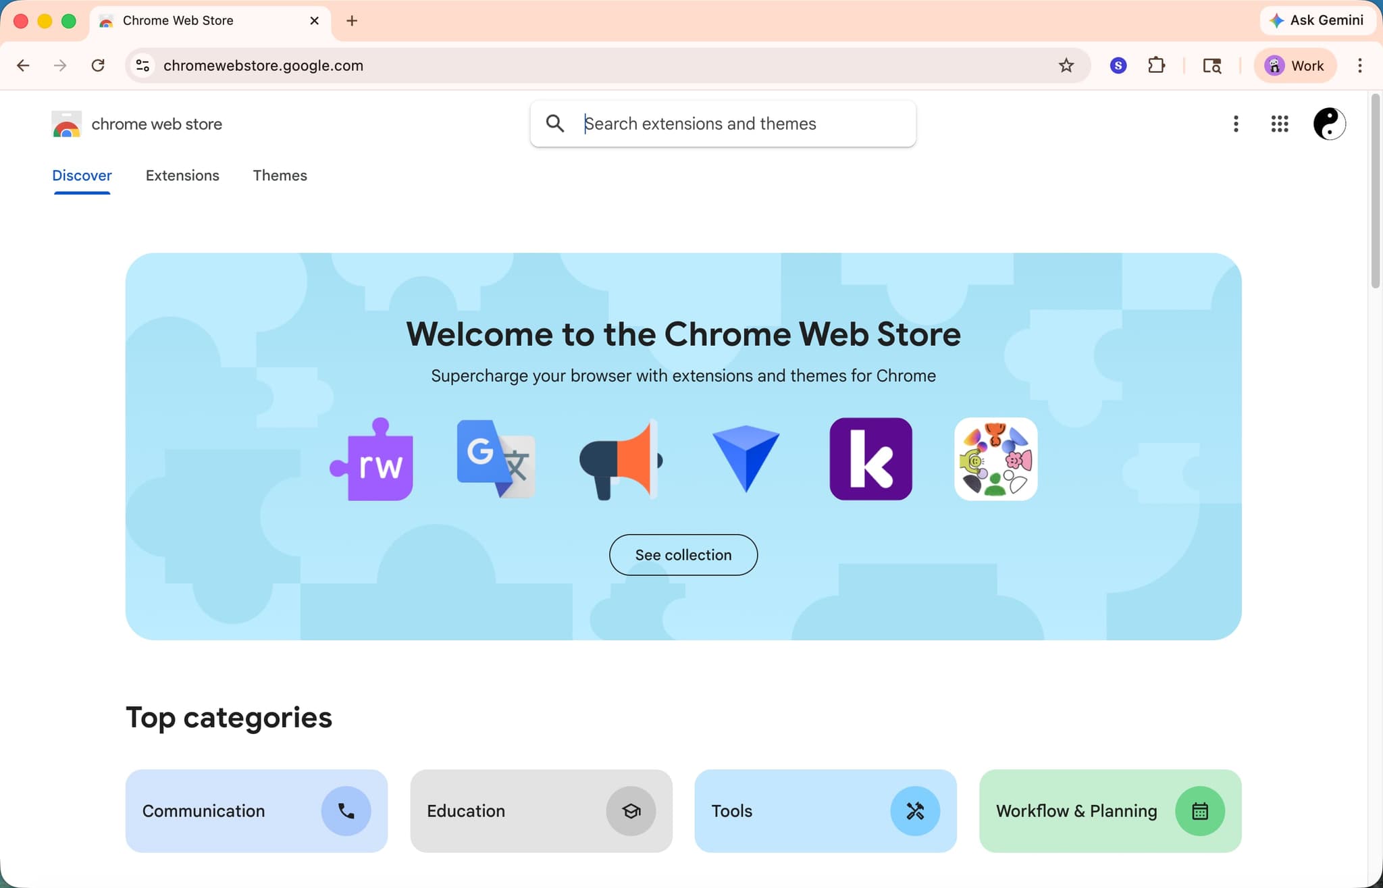Click the search magnifier in the store search bar
Image resolution: width=1383 pixels, height=888 pixels.
pos(555,124)
